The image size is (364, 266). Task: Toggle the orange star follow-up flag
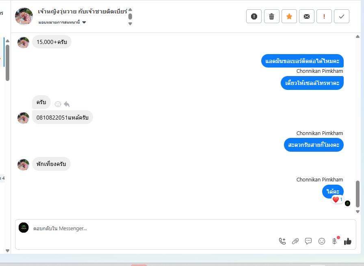click(x=289, y=17)
